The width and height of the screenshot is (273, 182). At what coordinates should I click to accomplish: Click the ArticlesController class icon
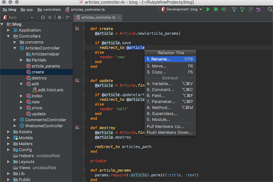[22, 48]
